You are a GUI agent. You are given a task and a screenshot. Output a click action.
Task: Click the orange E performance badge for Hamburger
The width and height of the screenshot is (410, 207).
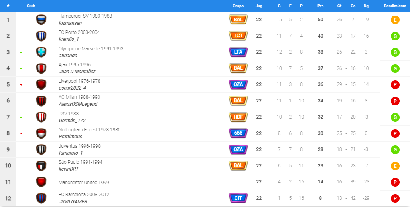pos(395,20)
